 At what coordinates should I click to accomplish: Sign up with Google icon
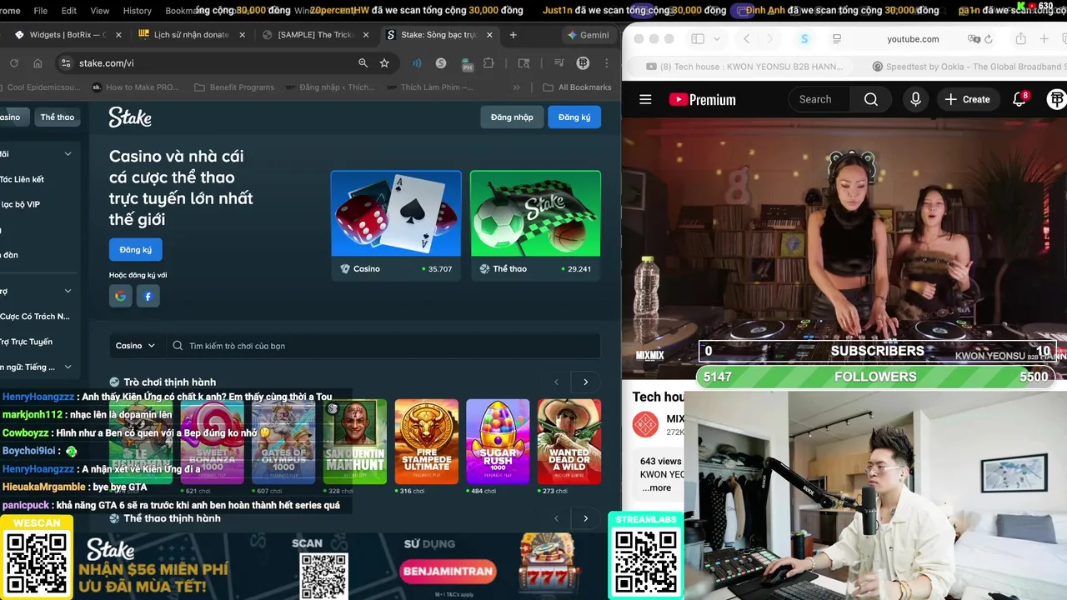[x=121, y=296]
